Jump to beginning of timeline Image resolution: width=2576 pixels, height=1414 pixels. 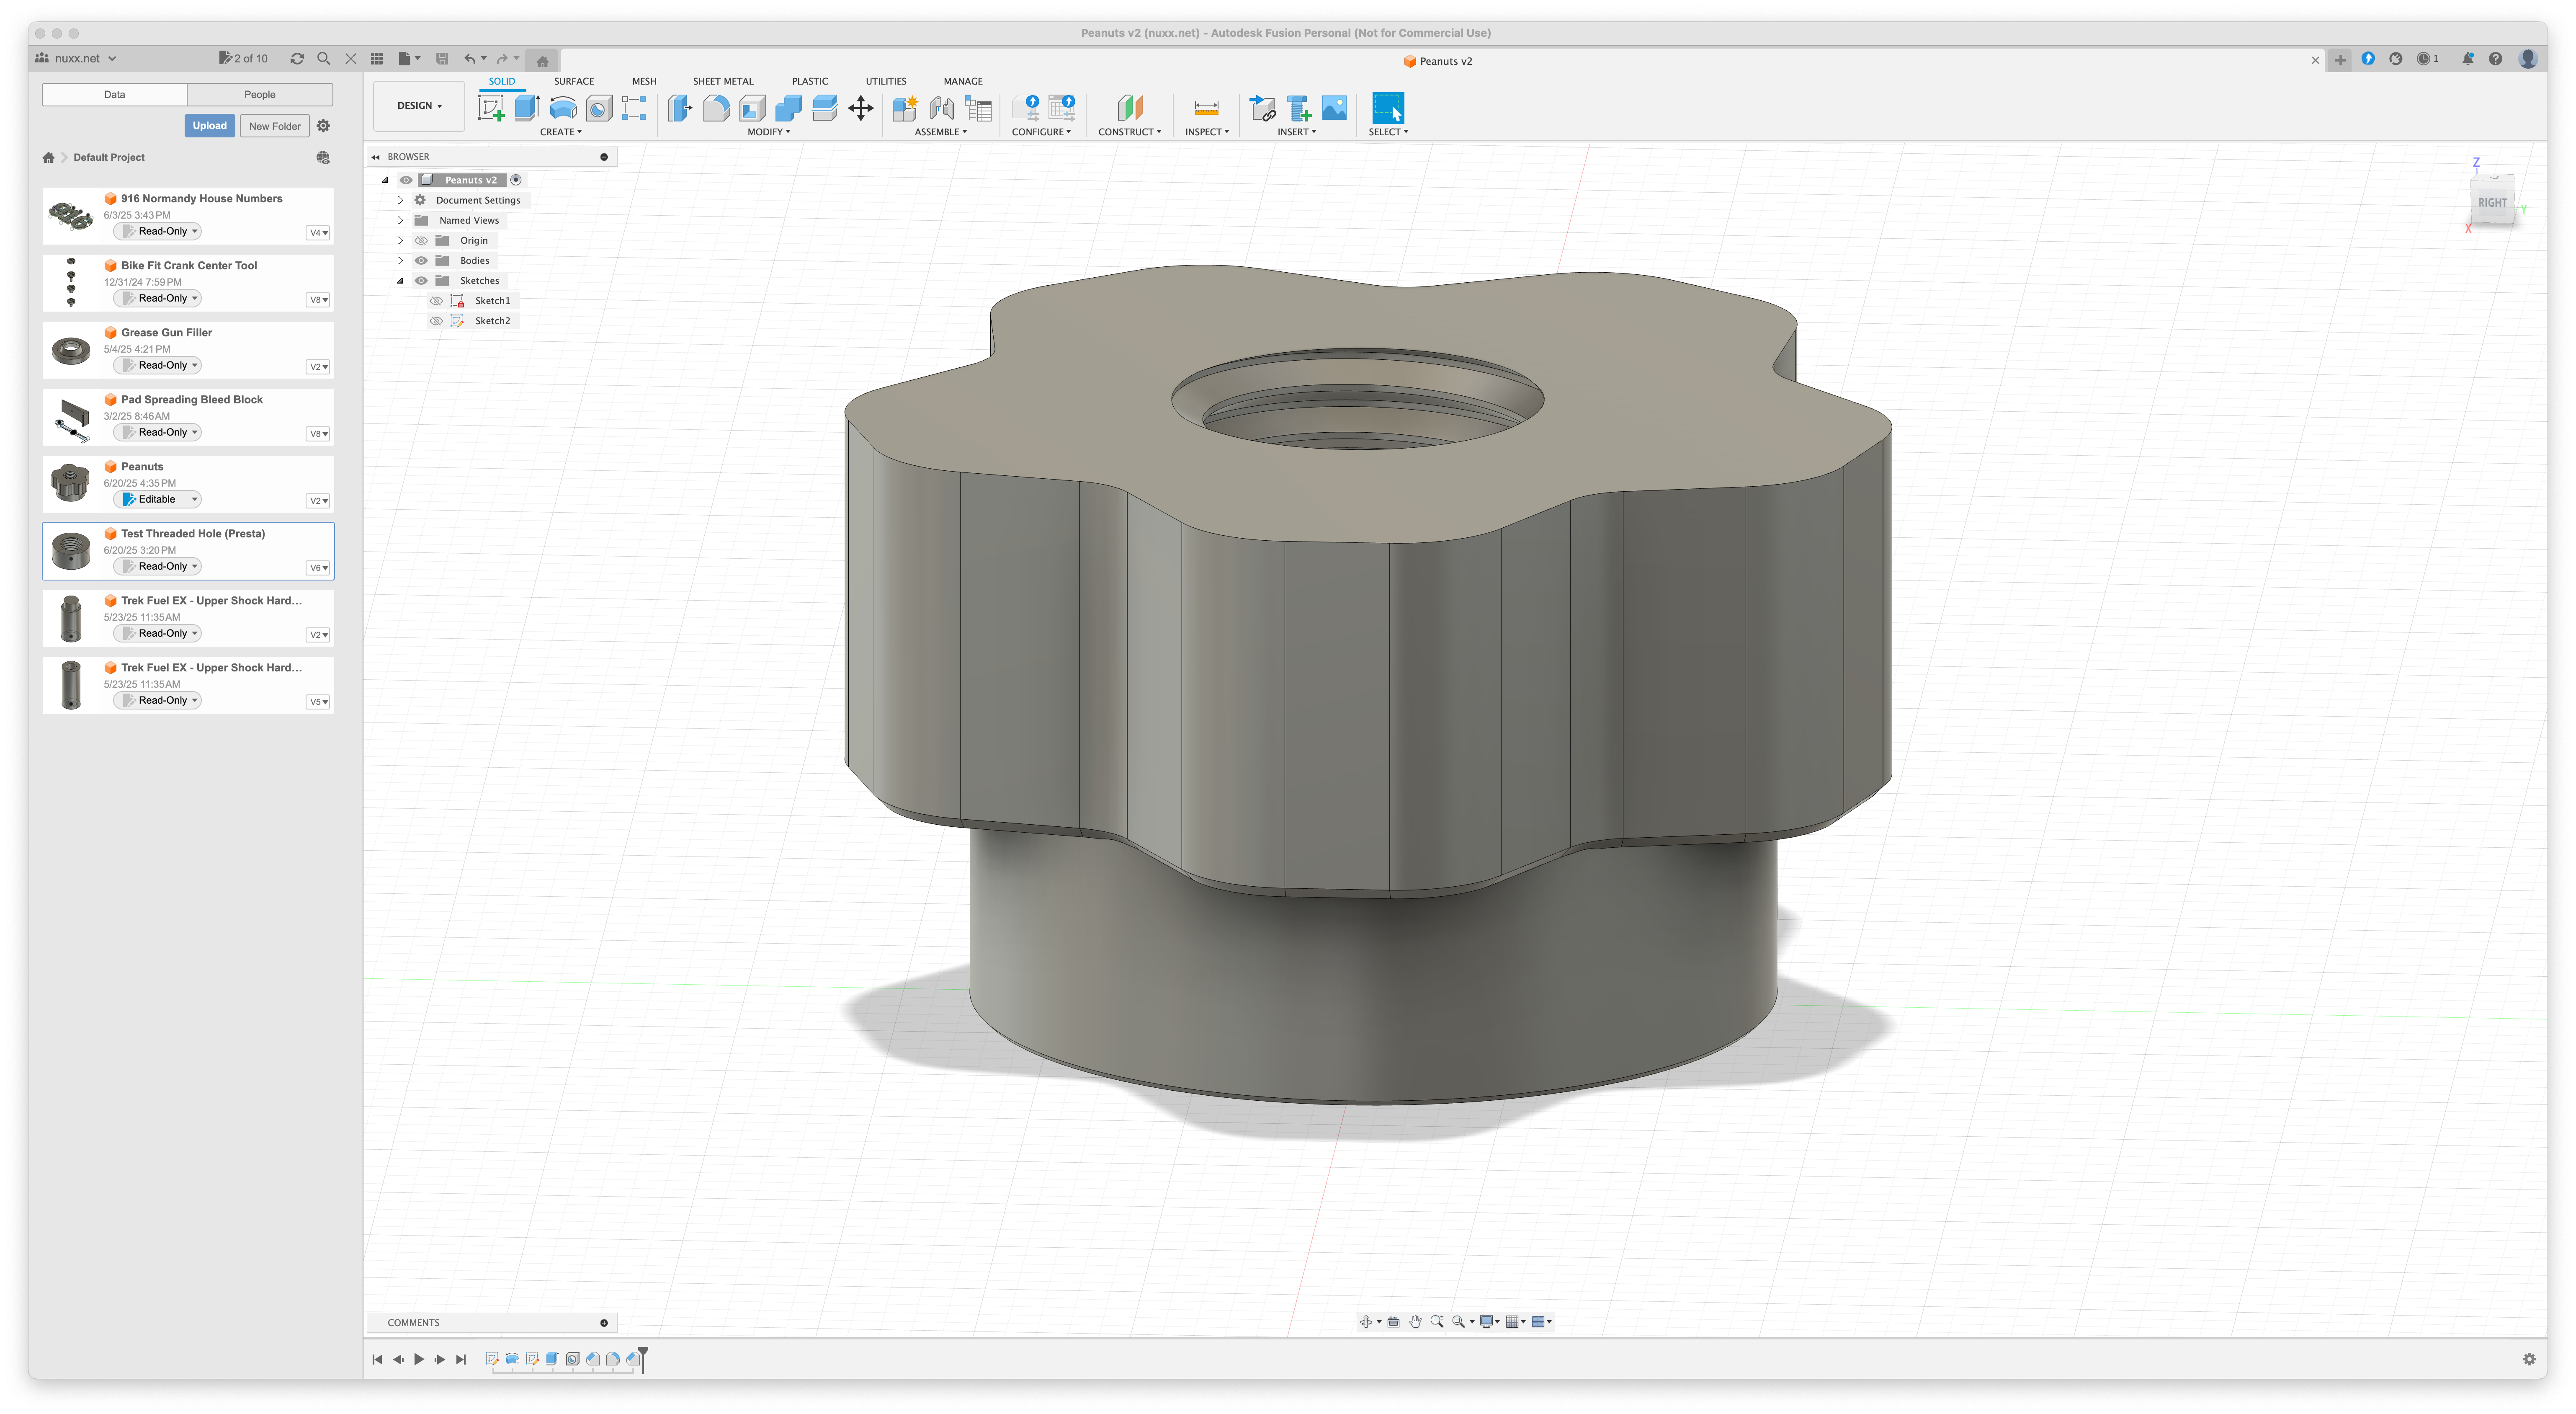[x=377, y=1359]
